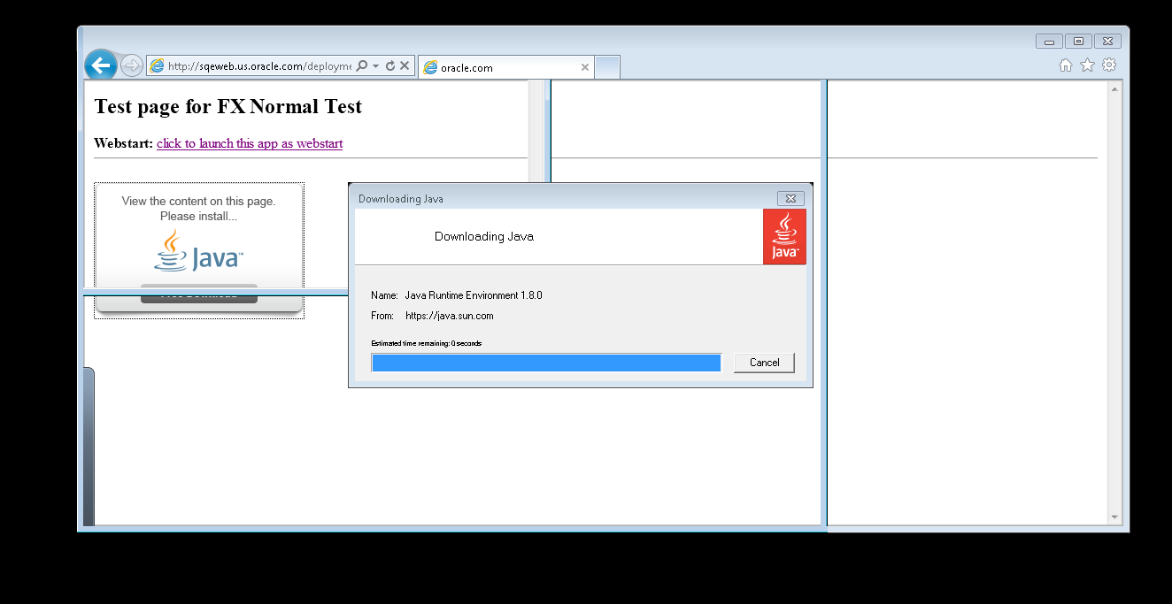Viewport: 1172px width, 604px height.
Task: Close the oracle.com tab
Action: [x=584, y=67]
